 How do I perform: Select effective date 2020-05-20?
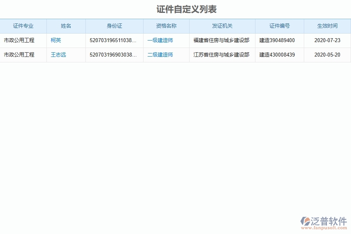point(327,55)
